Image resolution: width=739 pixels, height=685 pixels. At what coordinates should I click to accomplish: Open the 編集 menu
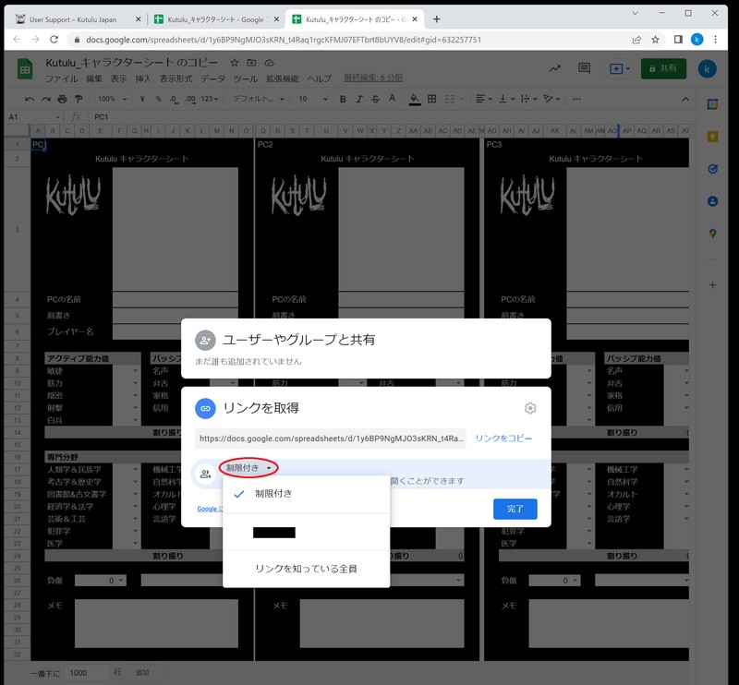pyautogui.click(x=94, y=78)
